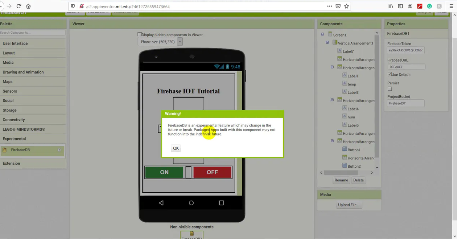Select Label6 in the component tree

(353, 125)
